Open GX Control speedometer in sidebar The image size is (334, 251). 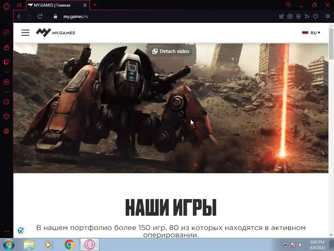coord(7,32)
